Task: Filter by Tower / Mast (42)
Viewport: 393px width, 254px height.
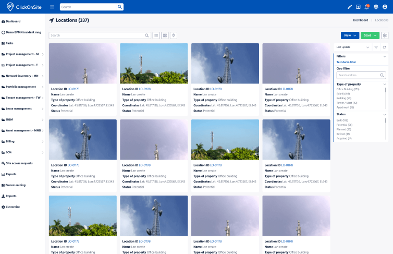Action: [x=347, y=103]
